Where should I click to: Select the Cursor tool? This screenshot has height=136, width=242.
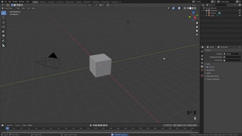coord(3,17)
